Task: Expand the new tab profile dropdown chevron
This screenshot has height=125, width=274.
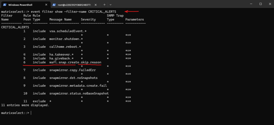Action: pyautogui.click(x=111, y=5)
